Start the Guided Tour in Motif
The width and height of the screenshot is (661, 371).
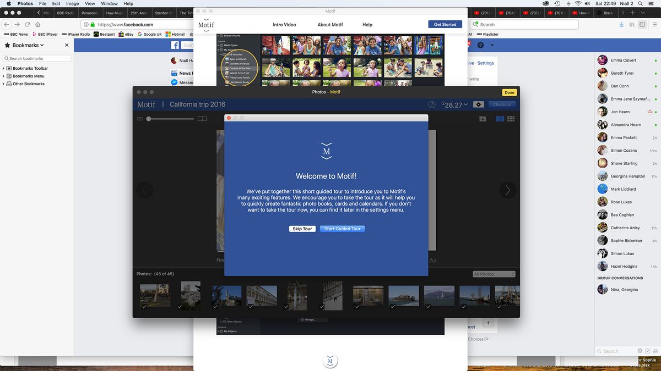pos(342,229)
